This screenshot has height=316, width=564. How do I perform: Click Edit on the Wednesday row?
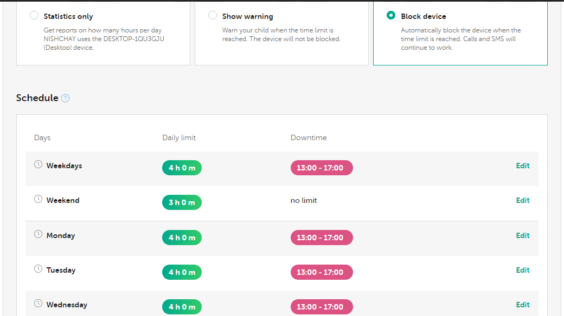pyautogui.click(x=523, y=305)
